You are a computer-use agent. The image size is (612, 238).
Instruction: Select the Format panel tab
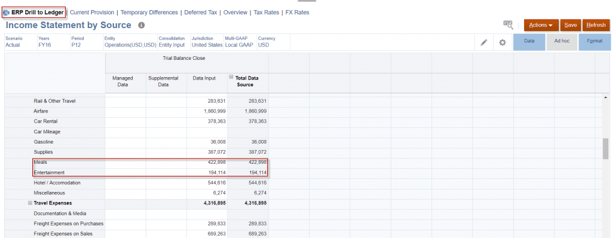point(595,42)
